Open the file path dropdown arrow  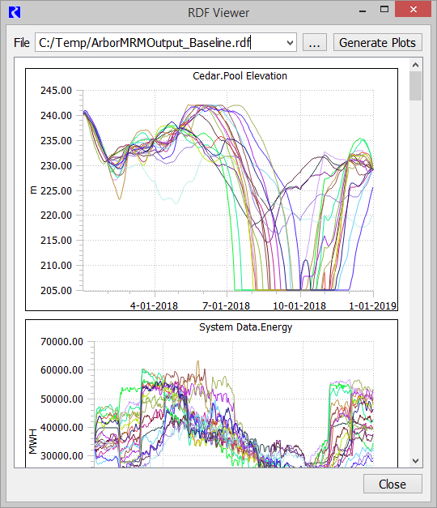(290, 42)
